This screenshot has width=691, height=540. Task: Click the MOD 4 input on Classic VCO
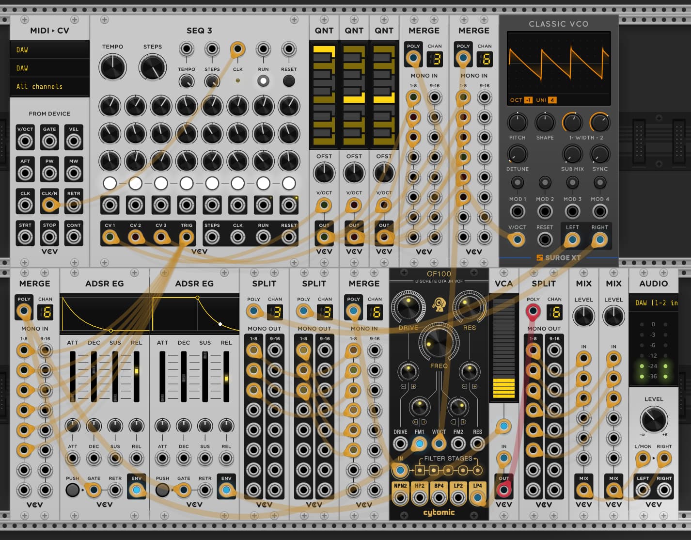(600, 211)
